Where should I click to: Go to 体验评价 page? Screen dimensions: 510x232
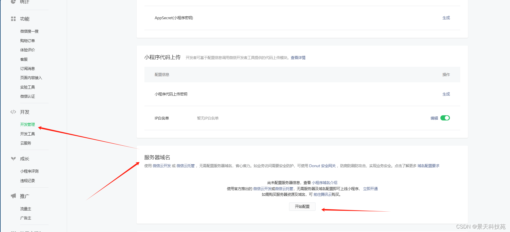(x=28, y=50)
